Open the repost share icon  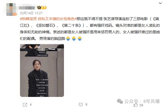click(x=25, y=105)
